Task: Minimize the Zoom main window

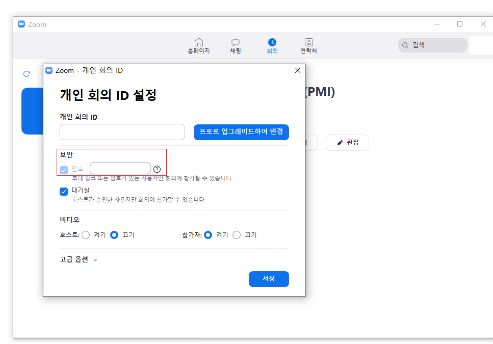Action: (437, 24)
